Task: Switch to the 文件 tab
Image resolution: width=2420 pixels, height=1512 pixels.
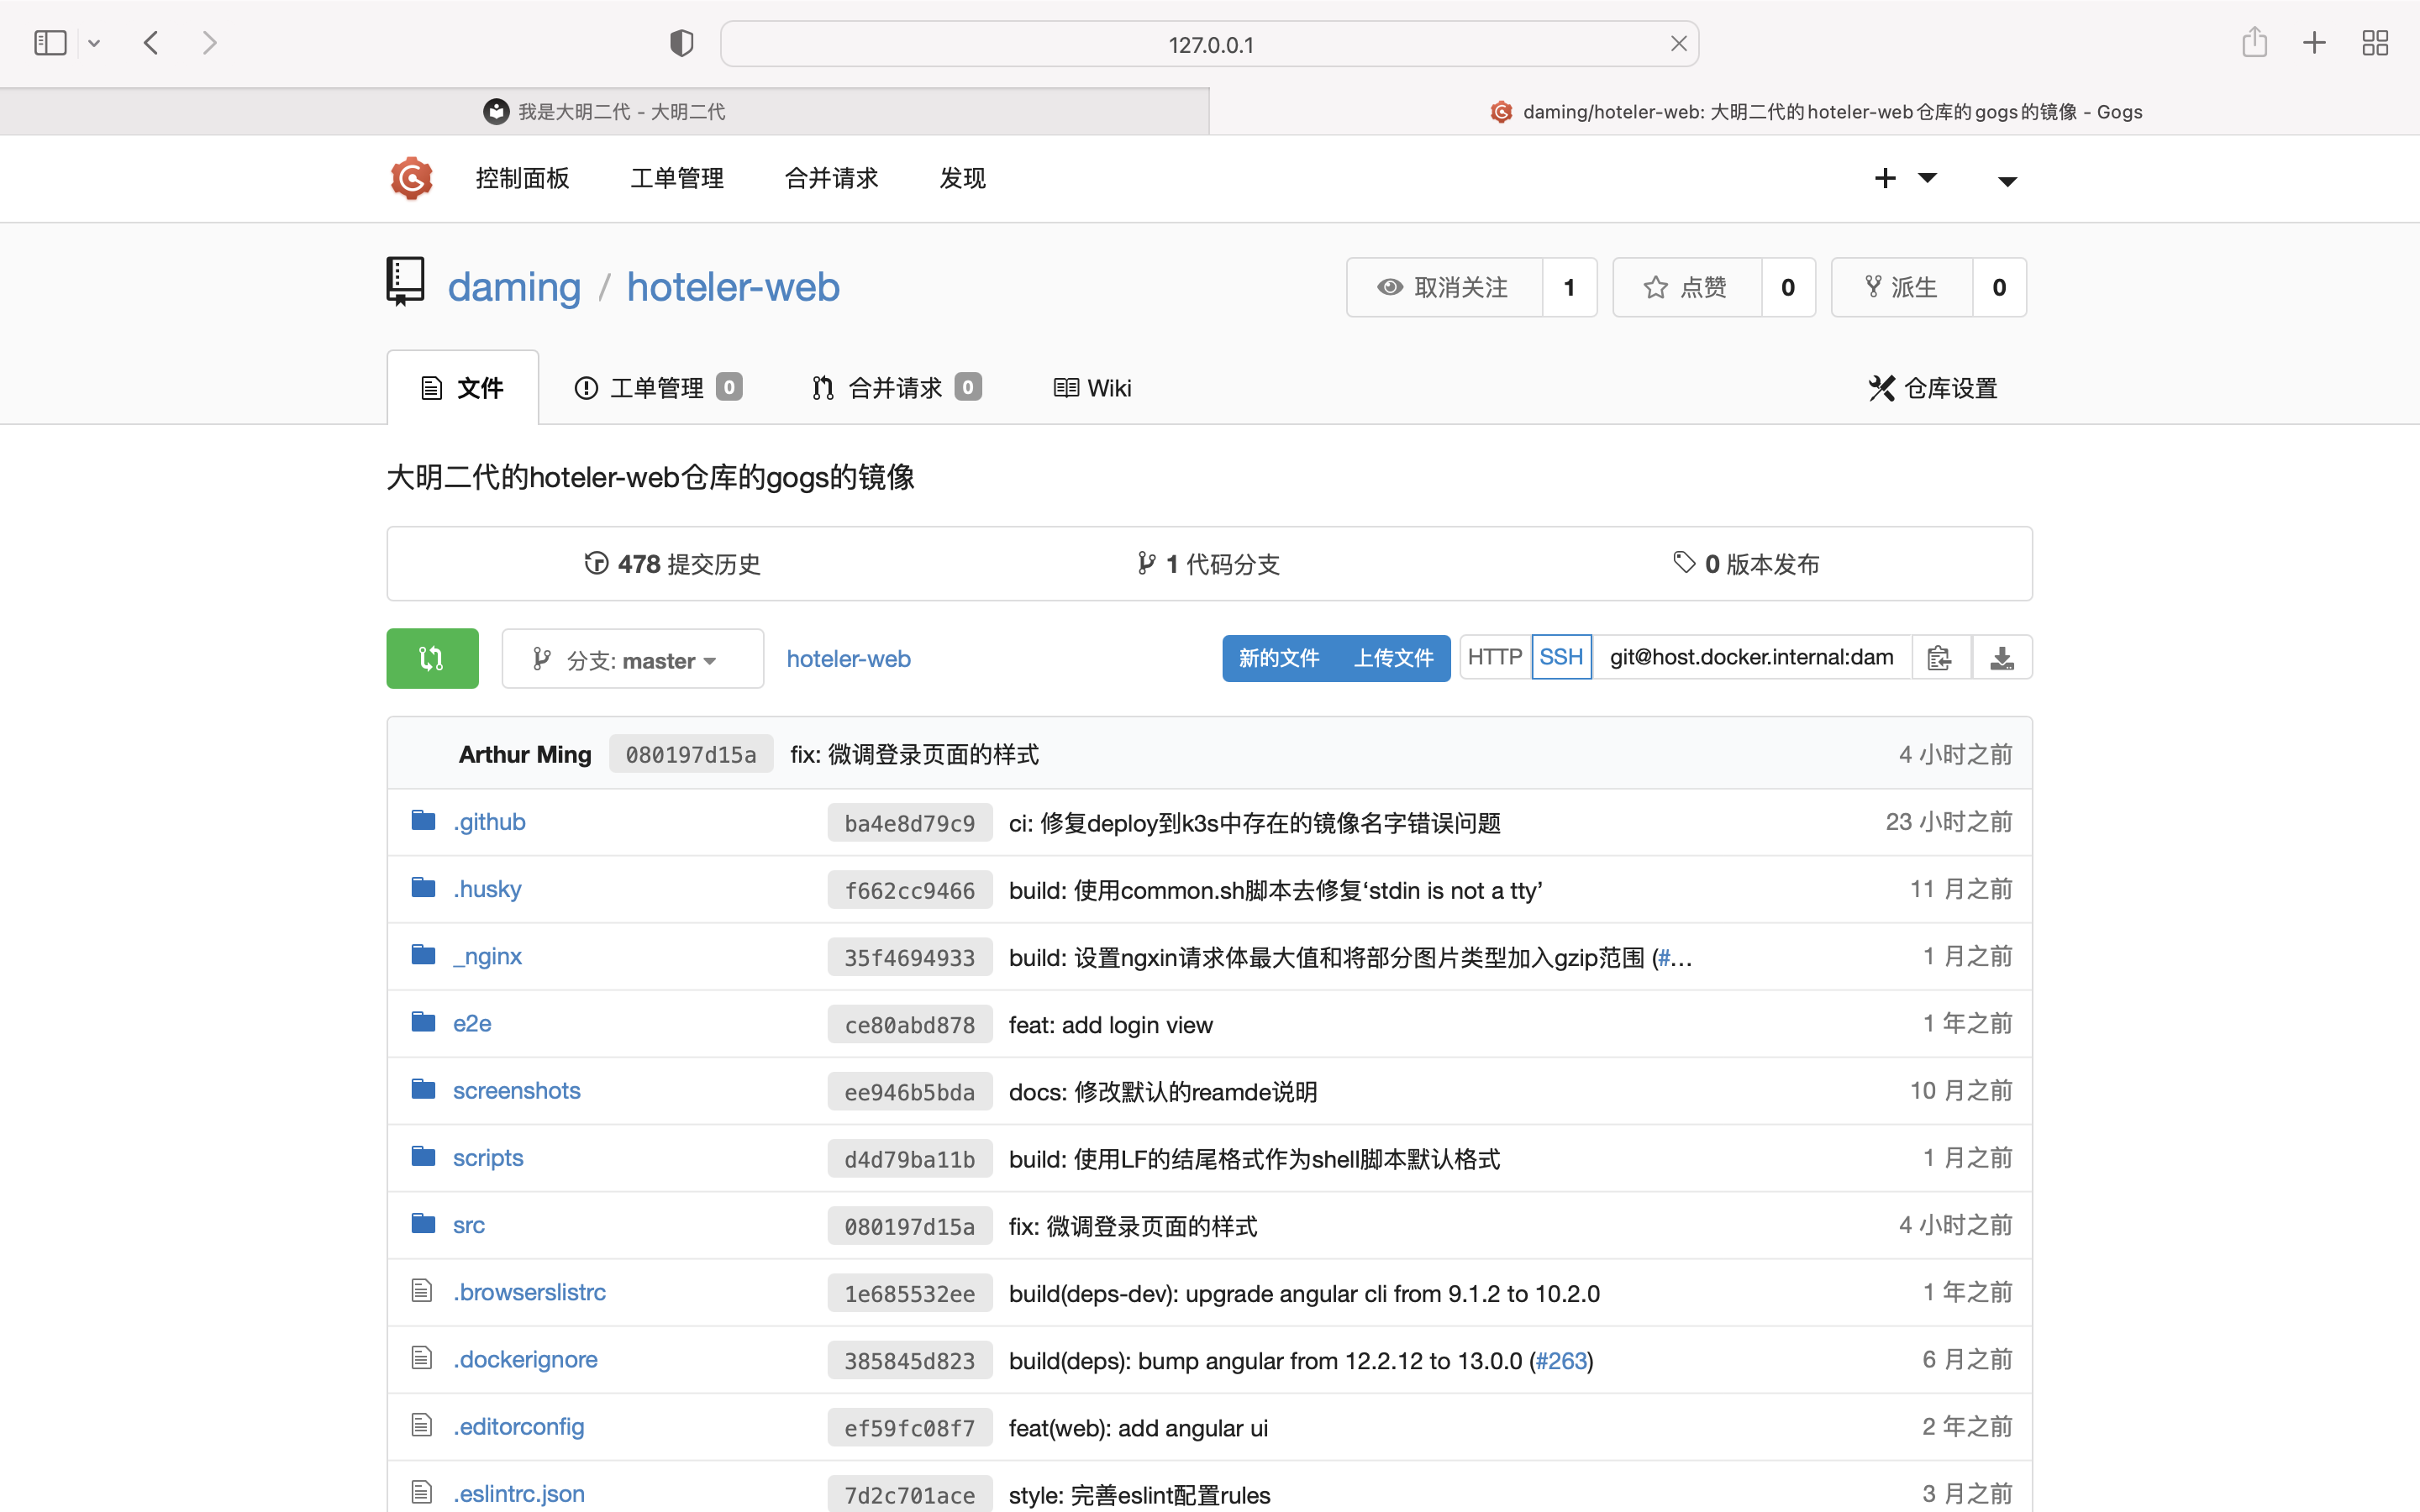Action: tap(463, 388)
